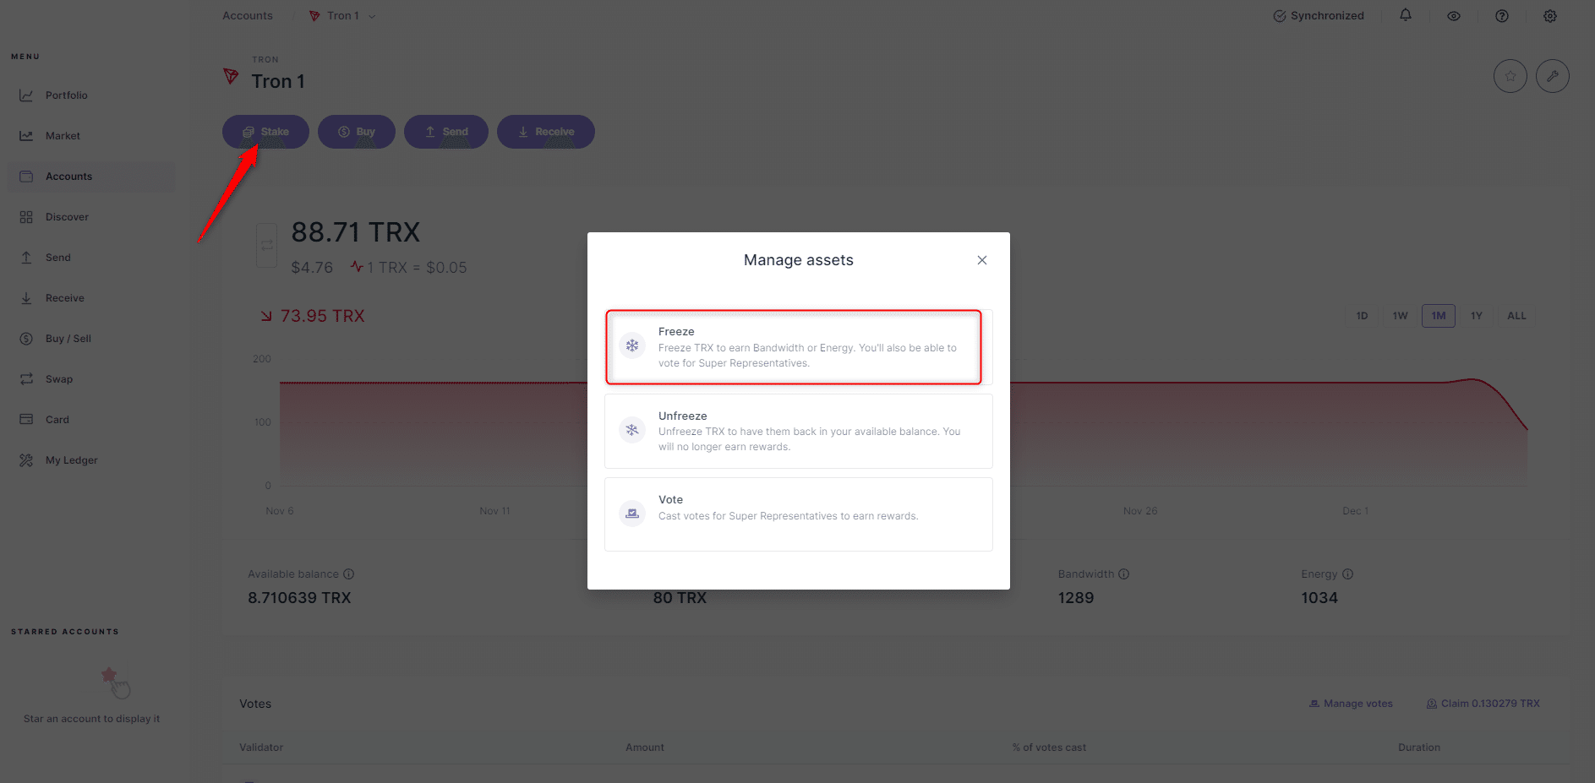Go to Swap in the sidebar
Image resolution: width=1595 pixels, height=783 pixels.
tap(58, 379)
